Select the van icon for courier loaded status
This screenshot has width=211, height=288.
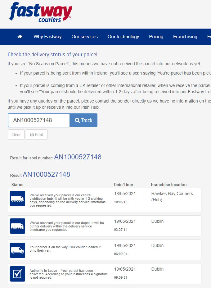point(17,250)
